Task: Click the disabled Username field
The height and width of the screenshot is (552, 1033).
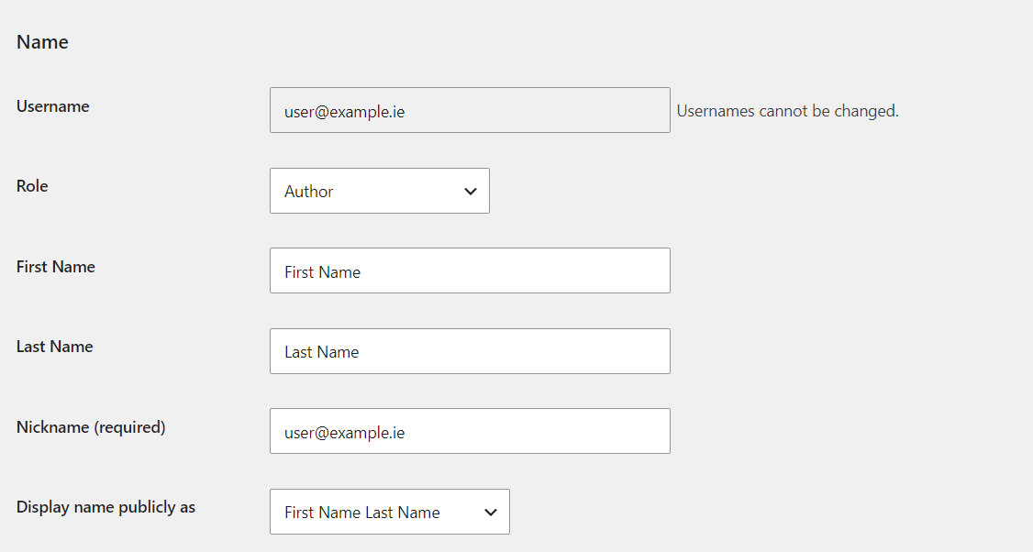Action: pos(470,110)
